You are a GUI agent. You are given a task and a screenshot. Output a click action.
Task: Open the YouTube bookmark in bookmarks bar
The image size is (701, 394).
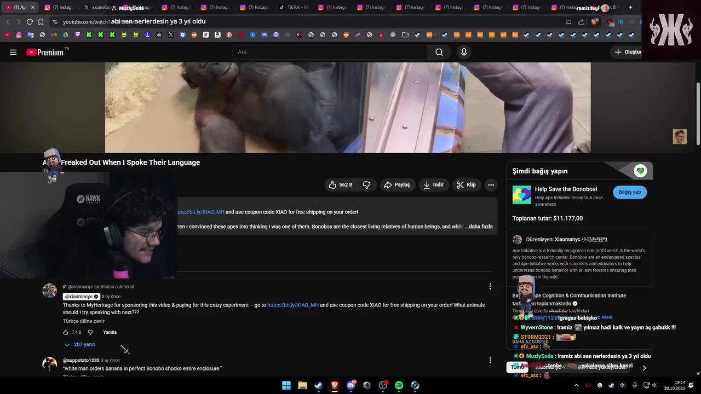(x=7, y=34)
